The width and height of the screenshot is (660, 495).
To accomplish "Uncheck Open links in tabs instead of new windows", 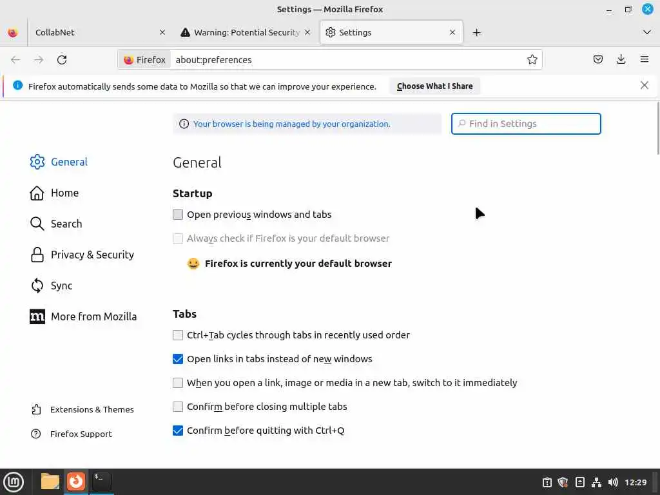I will 178,359.
